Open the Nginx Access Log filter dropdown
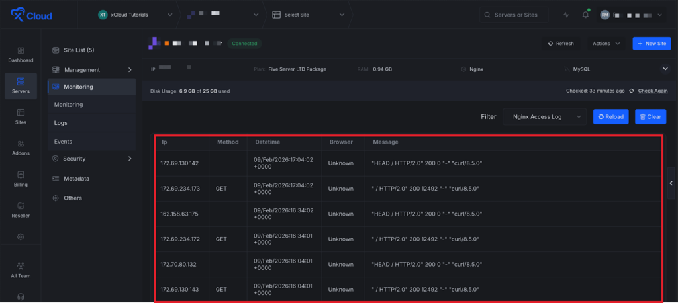This screenshot has width=678, height=303. pos(544,117)
